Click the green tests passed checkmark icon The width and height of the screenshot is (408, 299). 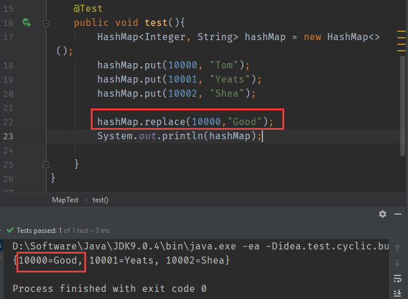(x=10, y=231)
